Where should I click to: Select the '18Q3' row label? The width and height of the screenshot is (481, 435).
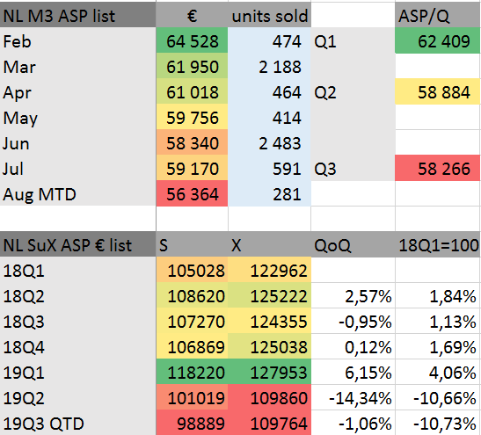click(x=78, y=321)
